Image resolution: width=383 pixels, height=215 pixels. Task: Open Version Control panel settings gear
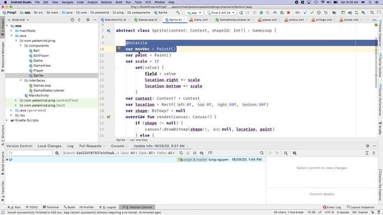[367, 146]
